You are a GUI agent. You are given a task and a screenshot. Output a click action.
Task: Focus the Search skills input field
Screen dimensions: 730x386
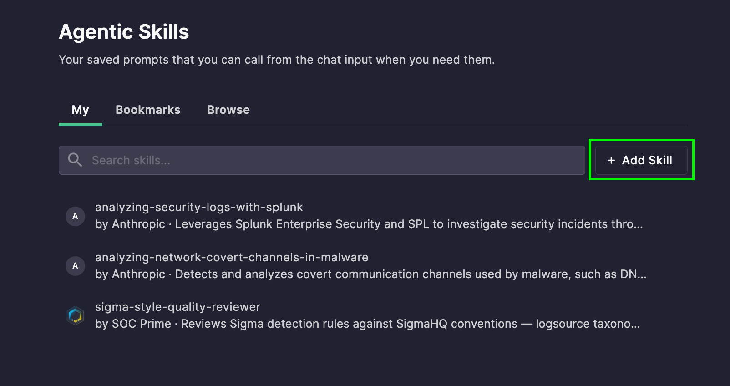(322, 160)
